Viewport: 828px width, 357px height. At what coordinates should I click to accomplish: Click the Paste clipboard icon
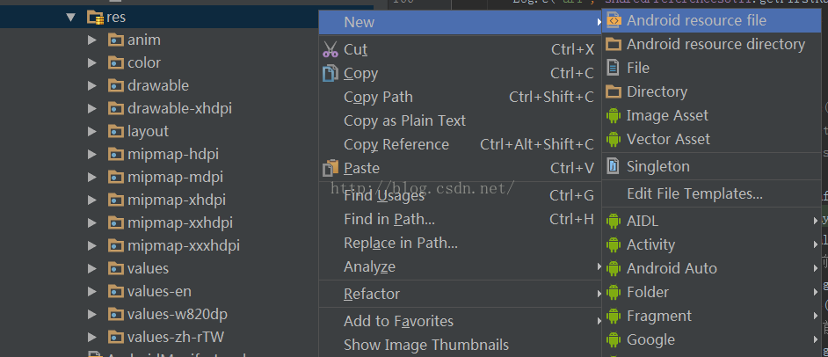[x=330, y=168]
